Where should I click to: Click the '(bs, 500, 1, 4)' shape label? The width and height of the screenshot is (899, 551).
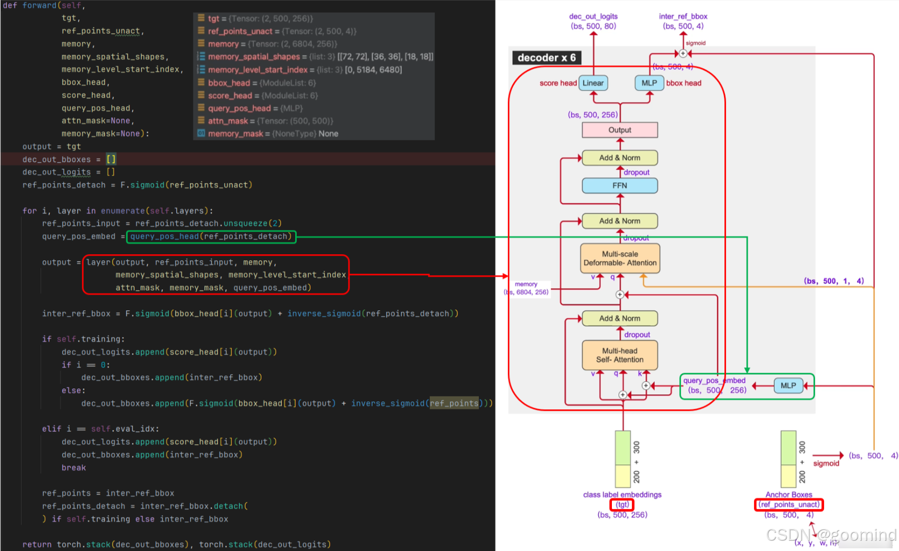point(834,281)
